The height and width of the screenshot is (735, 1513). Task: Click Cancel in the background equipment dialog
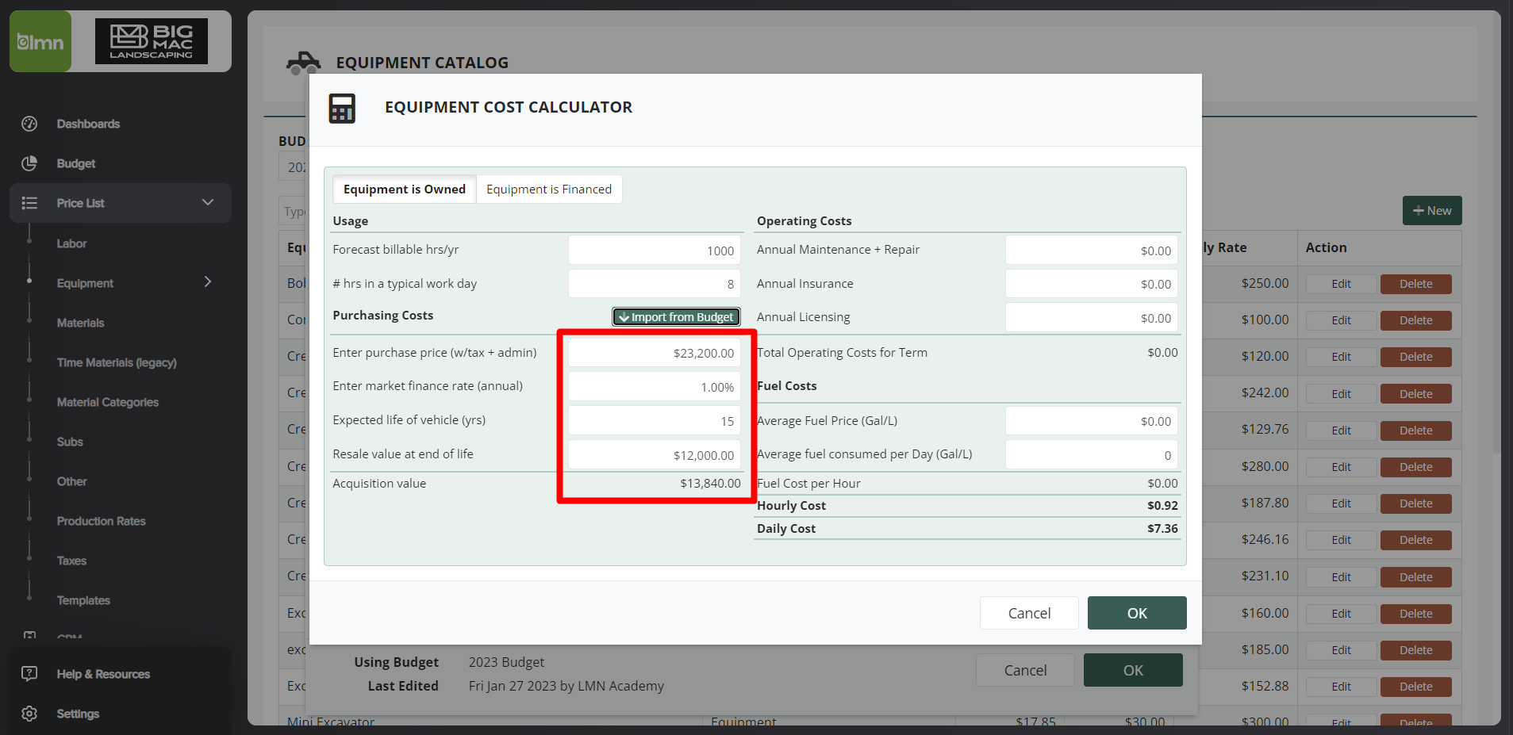point(1025,670)
